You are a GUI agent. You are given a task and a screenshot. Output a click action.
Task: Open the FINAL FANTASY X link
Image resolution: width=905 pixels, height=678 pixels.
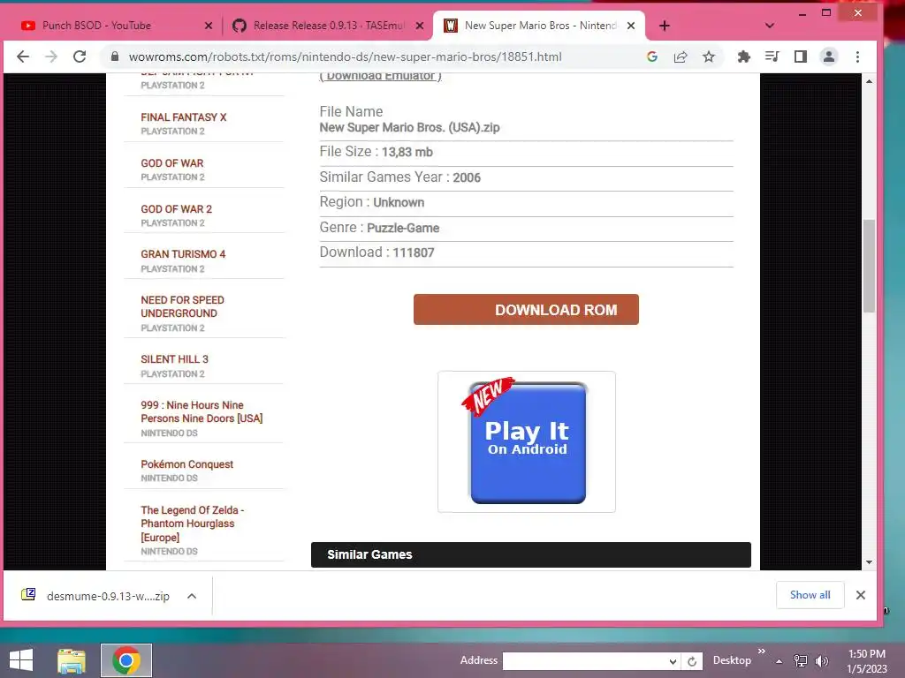(184, 117)
